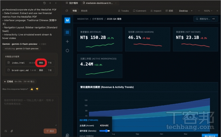Attach a file with the paperclip icon

point(12,131)
